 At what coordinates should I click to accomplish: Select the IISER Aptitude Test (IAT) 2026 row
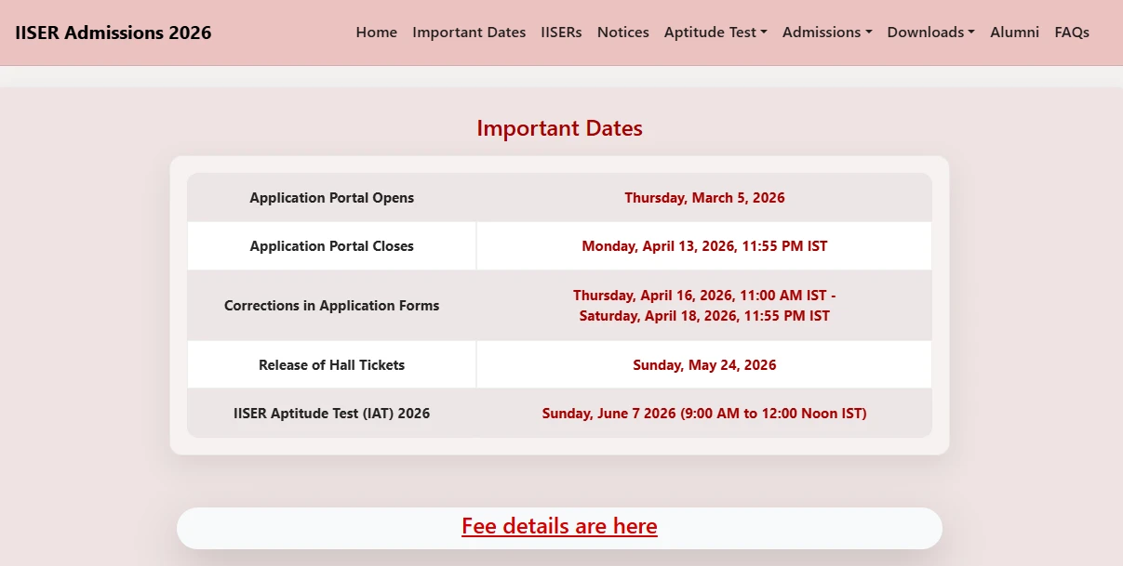331,413
